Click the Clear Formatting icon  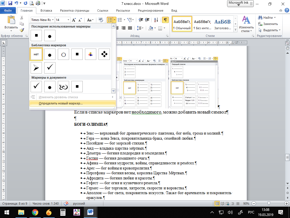pos(101,20)
